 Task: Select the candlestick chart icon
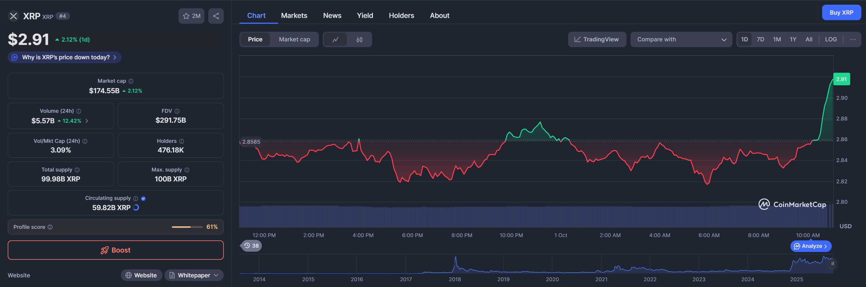point(359,40)
